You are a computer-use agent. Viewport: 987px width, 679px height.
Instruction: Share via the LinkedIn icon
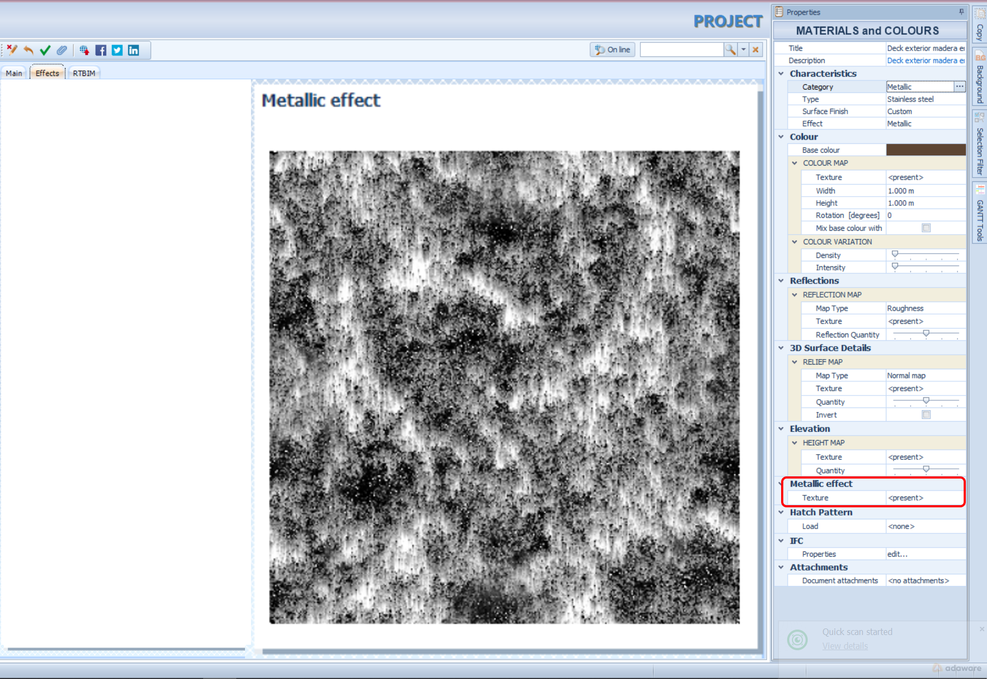pyautogui.click(x=134, y=50)
